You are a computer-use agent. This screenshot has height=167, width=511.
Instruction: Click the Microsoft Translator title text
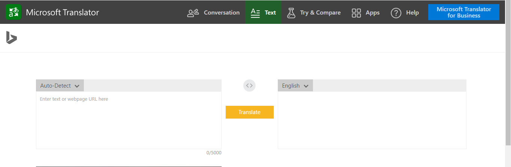[63, 12]
